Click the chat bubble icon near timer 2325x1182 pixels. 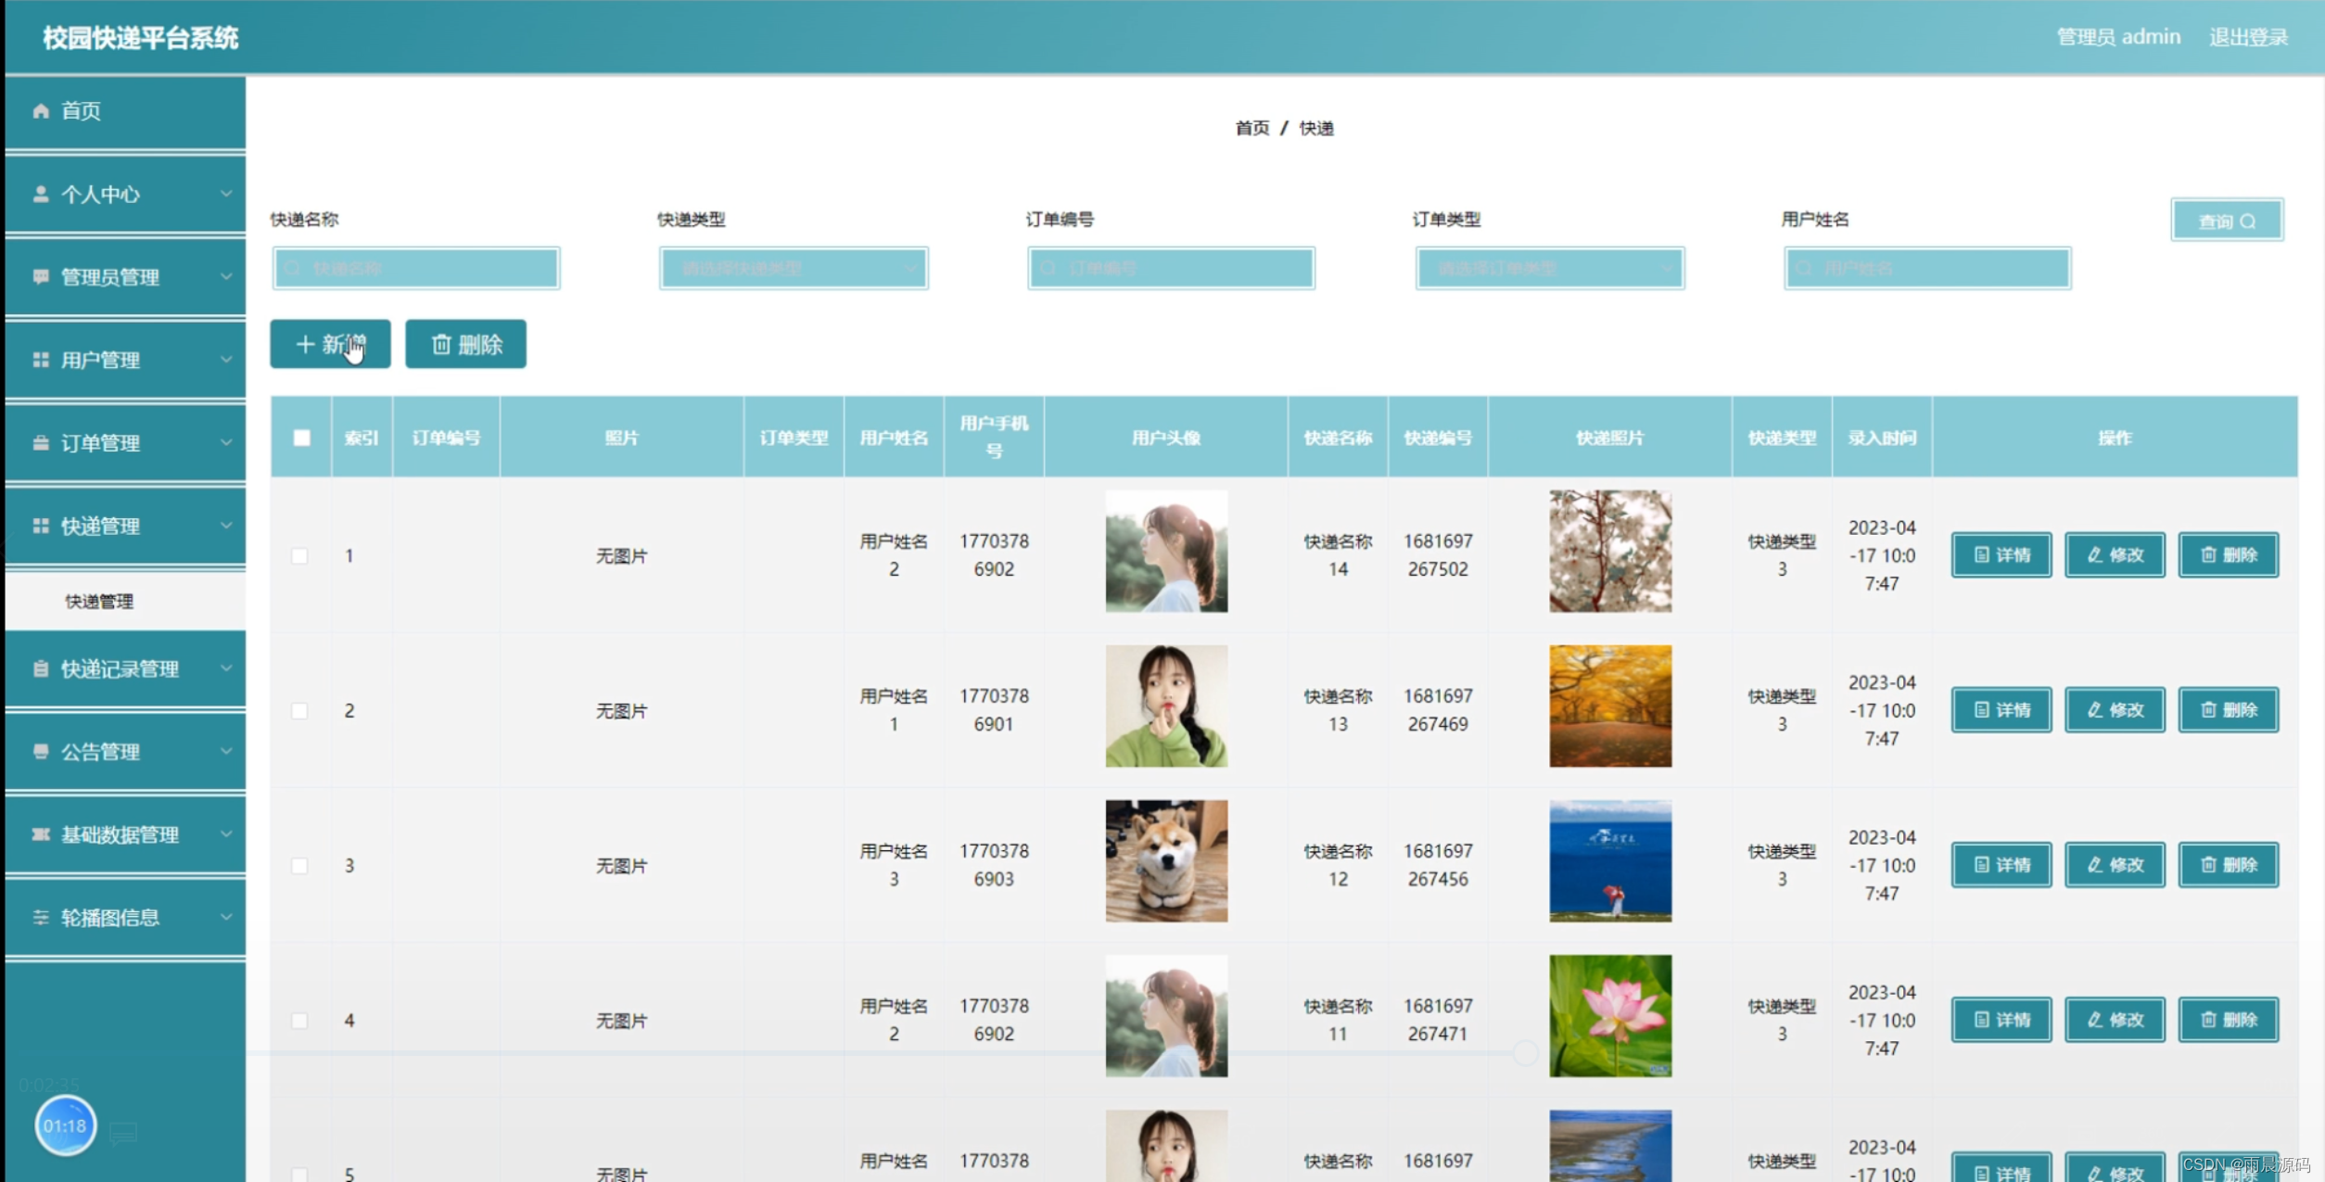coord(123,1133)
